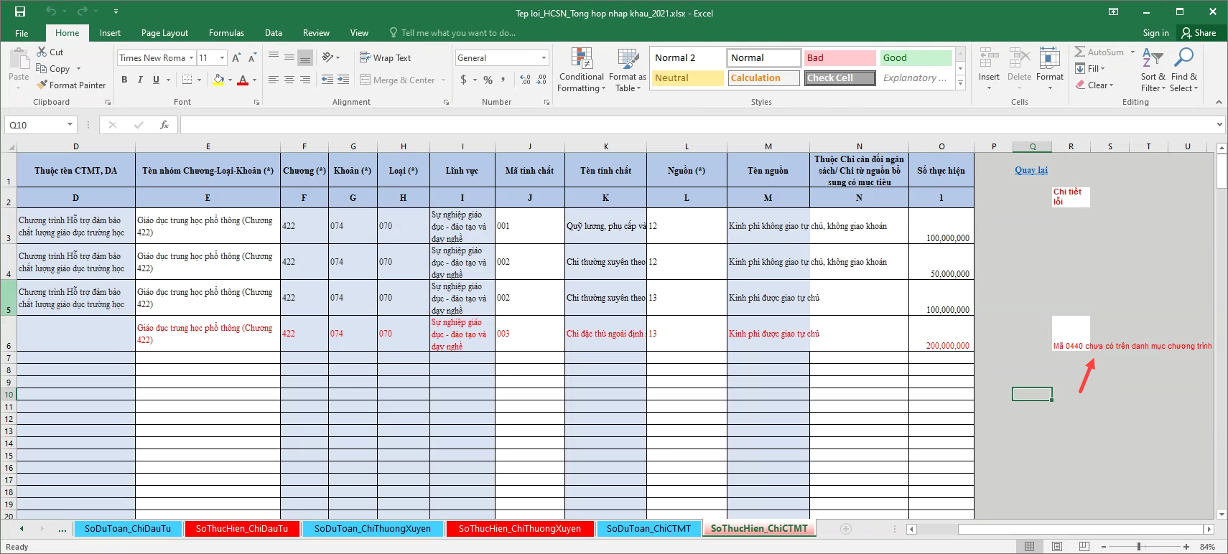Toggle Bold formatting

(124, 80)
